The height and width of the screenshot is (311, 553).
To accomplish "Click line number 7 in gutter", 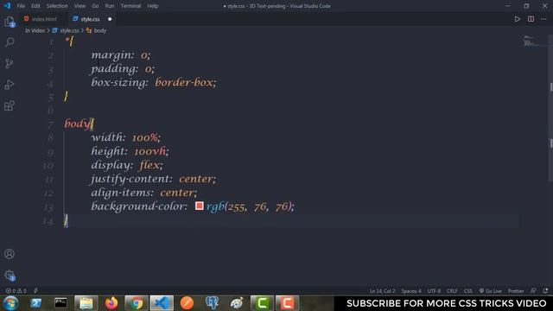I will pos(50,124).
